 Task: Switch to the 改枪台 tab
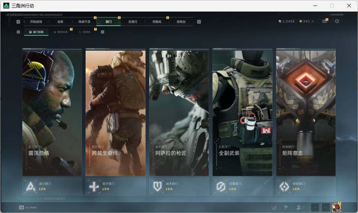[181, 22]
